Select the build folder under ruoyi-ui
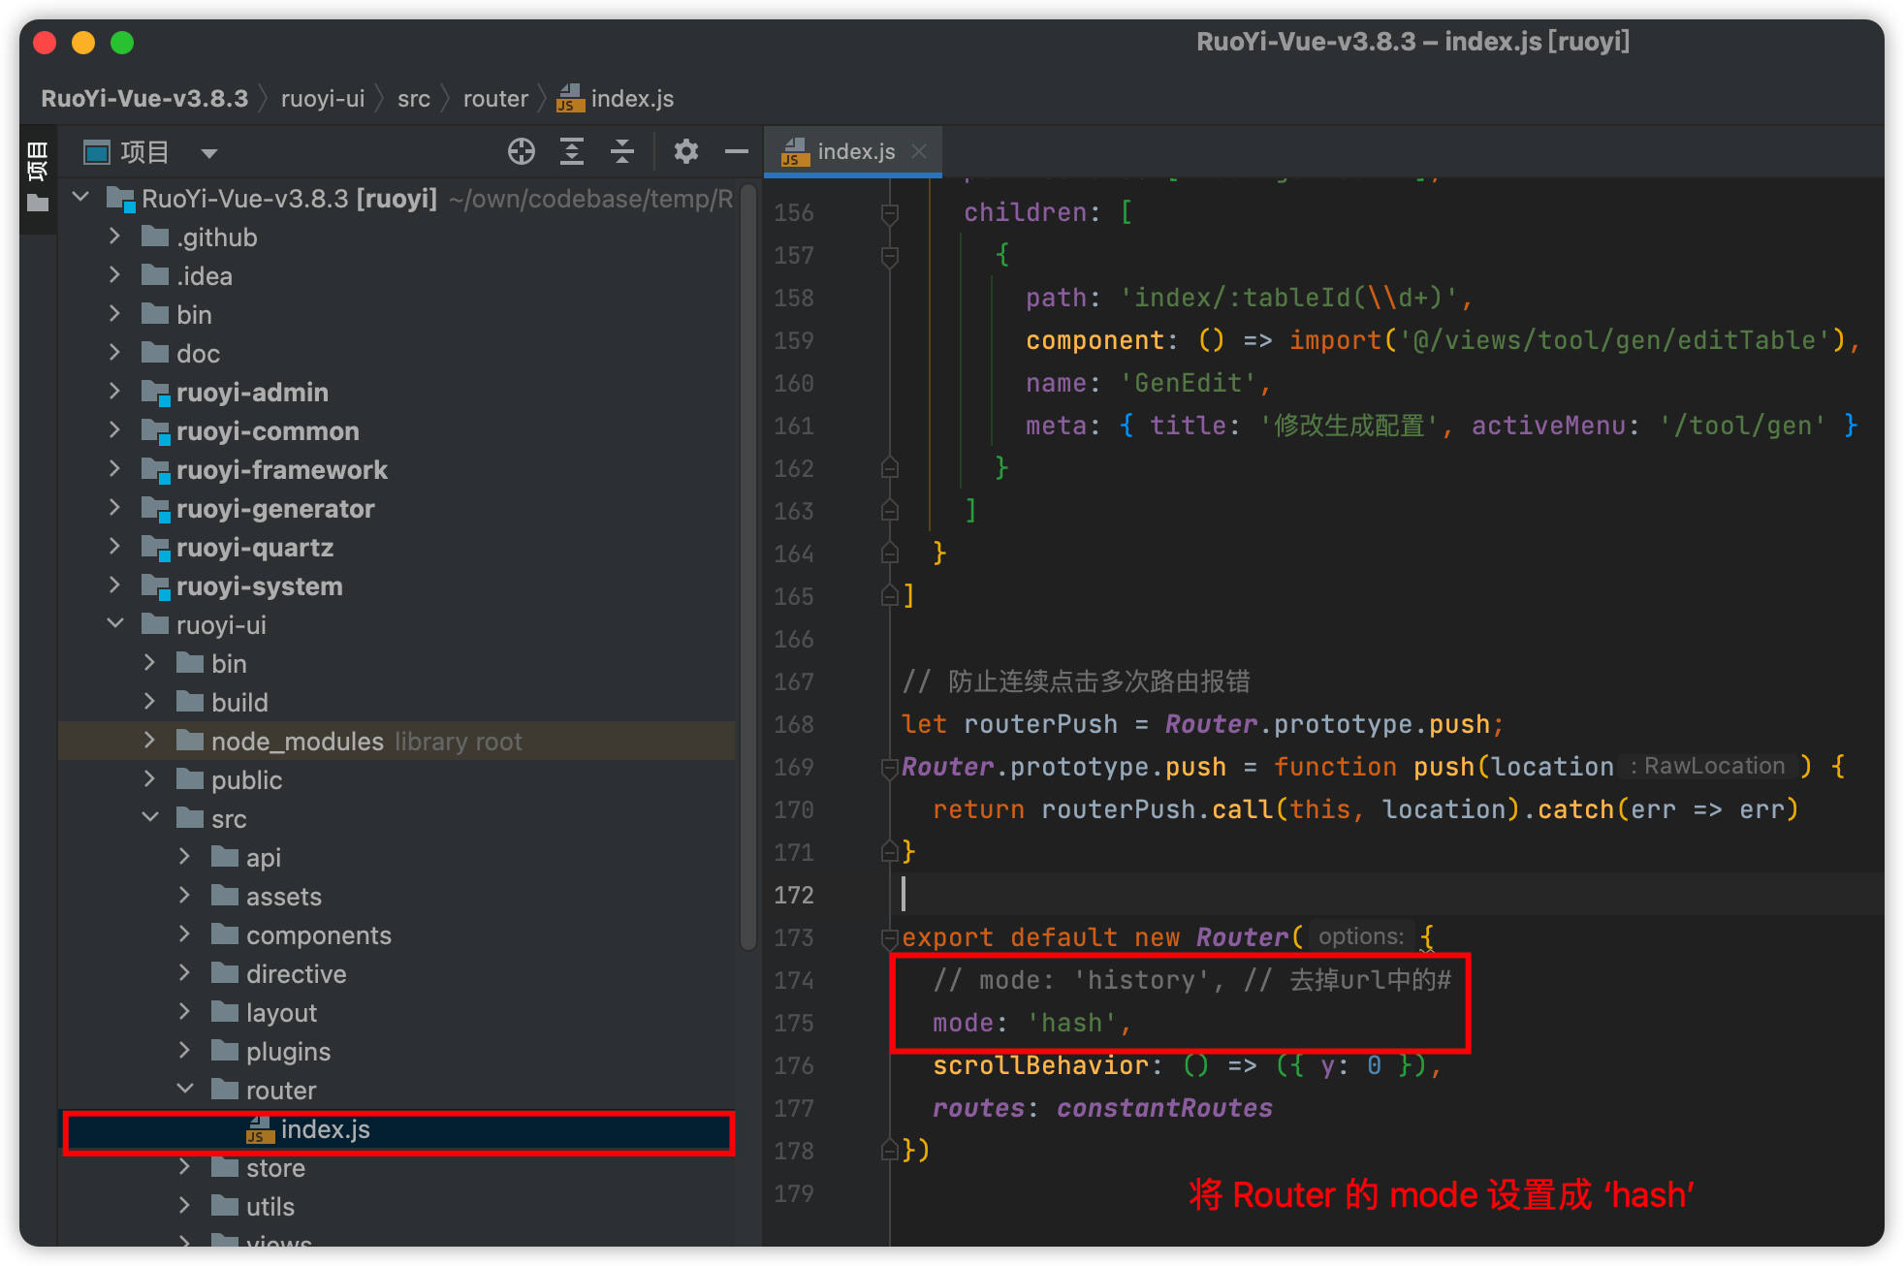Viewport: 1904px width, 1266px height. coord(239,703)
